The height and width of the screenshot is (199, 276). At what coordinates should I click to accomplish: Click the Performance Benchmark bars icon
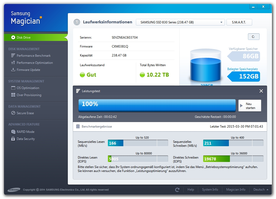point(13,56)
